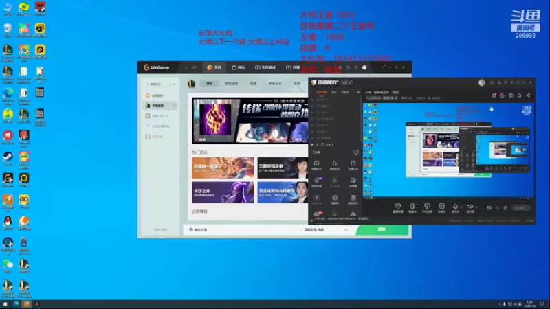
Task: Open the 赏金连败转斗枪教学 card
Action: [x=283, y=192]
